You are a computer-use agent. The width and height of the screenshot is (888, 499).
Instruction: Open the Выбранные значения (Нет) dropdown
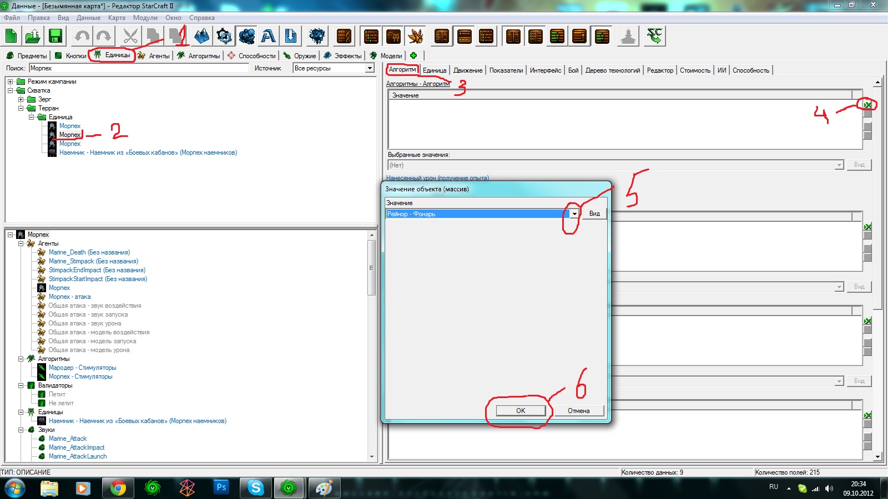(x=839, y=165)
